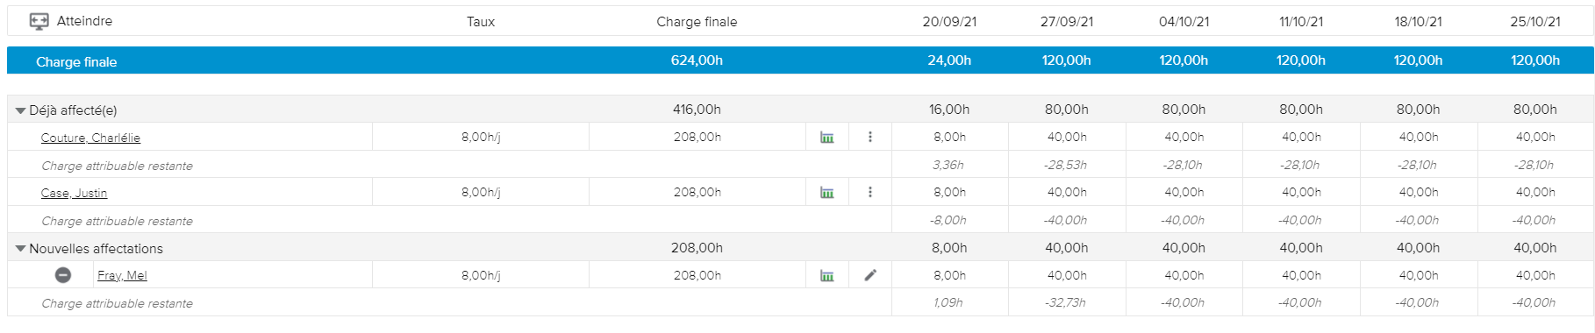Open chart icon for Case, Justin
Image resolution: width=1595 pixels, height=333 pixels.
[826, 193]
